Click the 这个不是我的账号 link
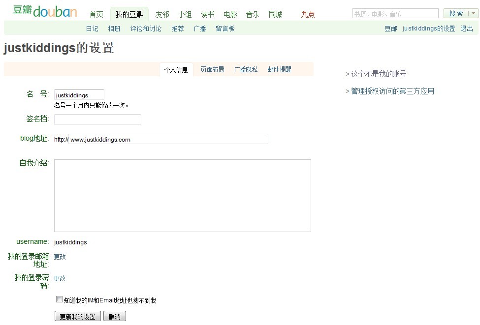The image size is (480, 325). tap(378, 74)
